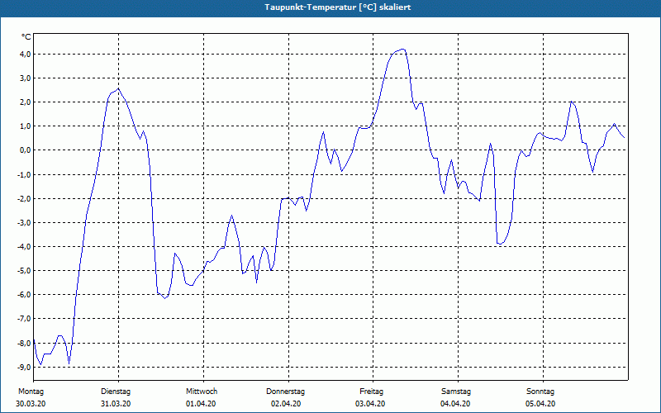This screenshot has width=661, height=413.
Task: Click the '4,0' y-axis label
Action: (25, 54)
